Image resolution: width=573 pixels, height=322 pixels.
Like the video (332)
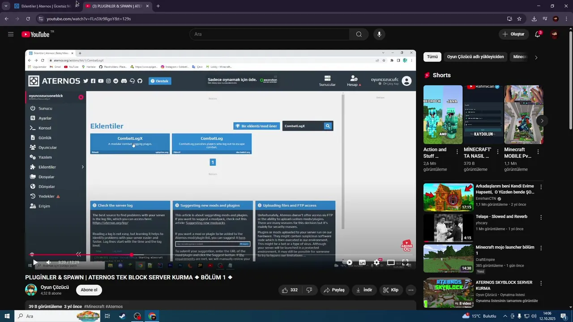290,290
